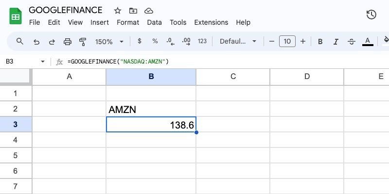Toggle italic formatting
The height and width of the screenshot is (194, 389).
point(336,42)
